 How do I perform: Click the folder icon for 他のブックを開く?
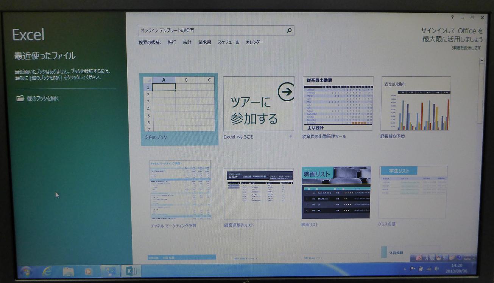tap(20, 99)
